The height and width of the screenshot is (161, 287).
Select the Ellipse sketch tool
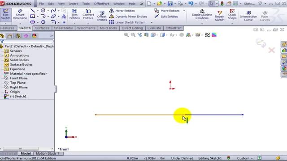(53, 17)
